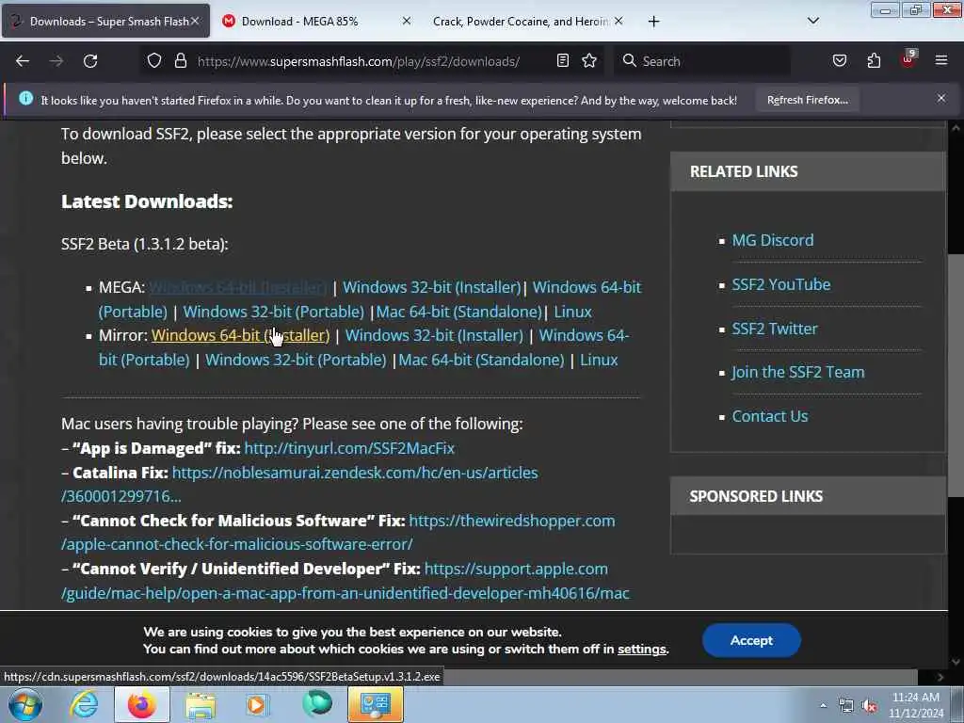Switch to Crack, Powder Cocaine, and Heroin tab
The width and height of the screenshot is (964, 723).
(528, 21)
